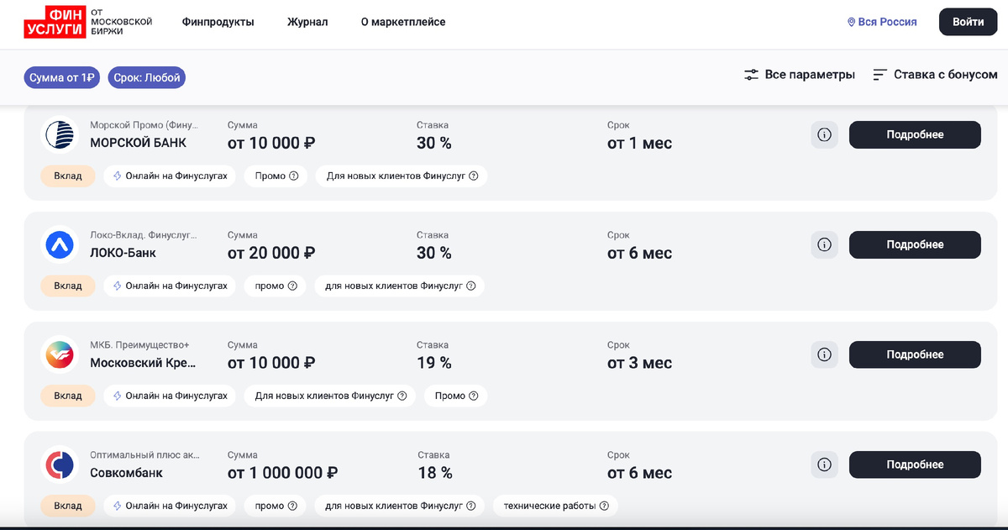Screen dimensions: 1008x530
Task: Click Промо help icon in Морской Банк card
Action: point(293,176)
